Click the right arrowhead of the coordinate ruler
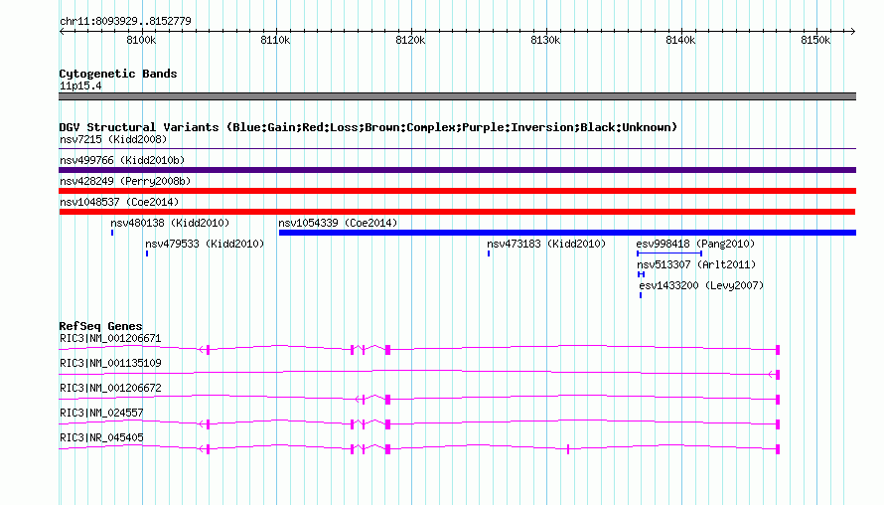 coord(853,32)
